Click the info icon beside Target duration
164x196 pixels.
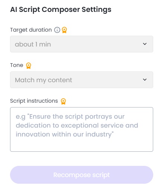click(x=57, y=30)
